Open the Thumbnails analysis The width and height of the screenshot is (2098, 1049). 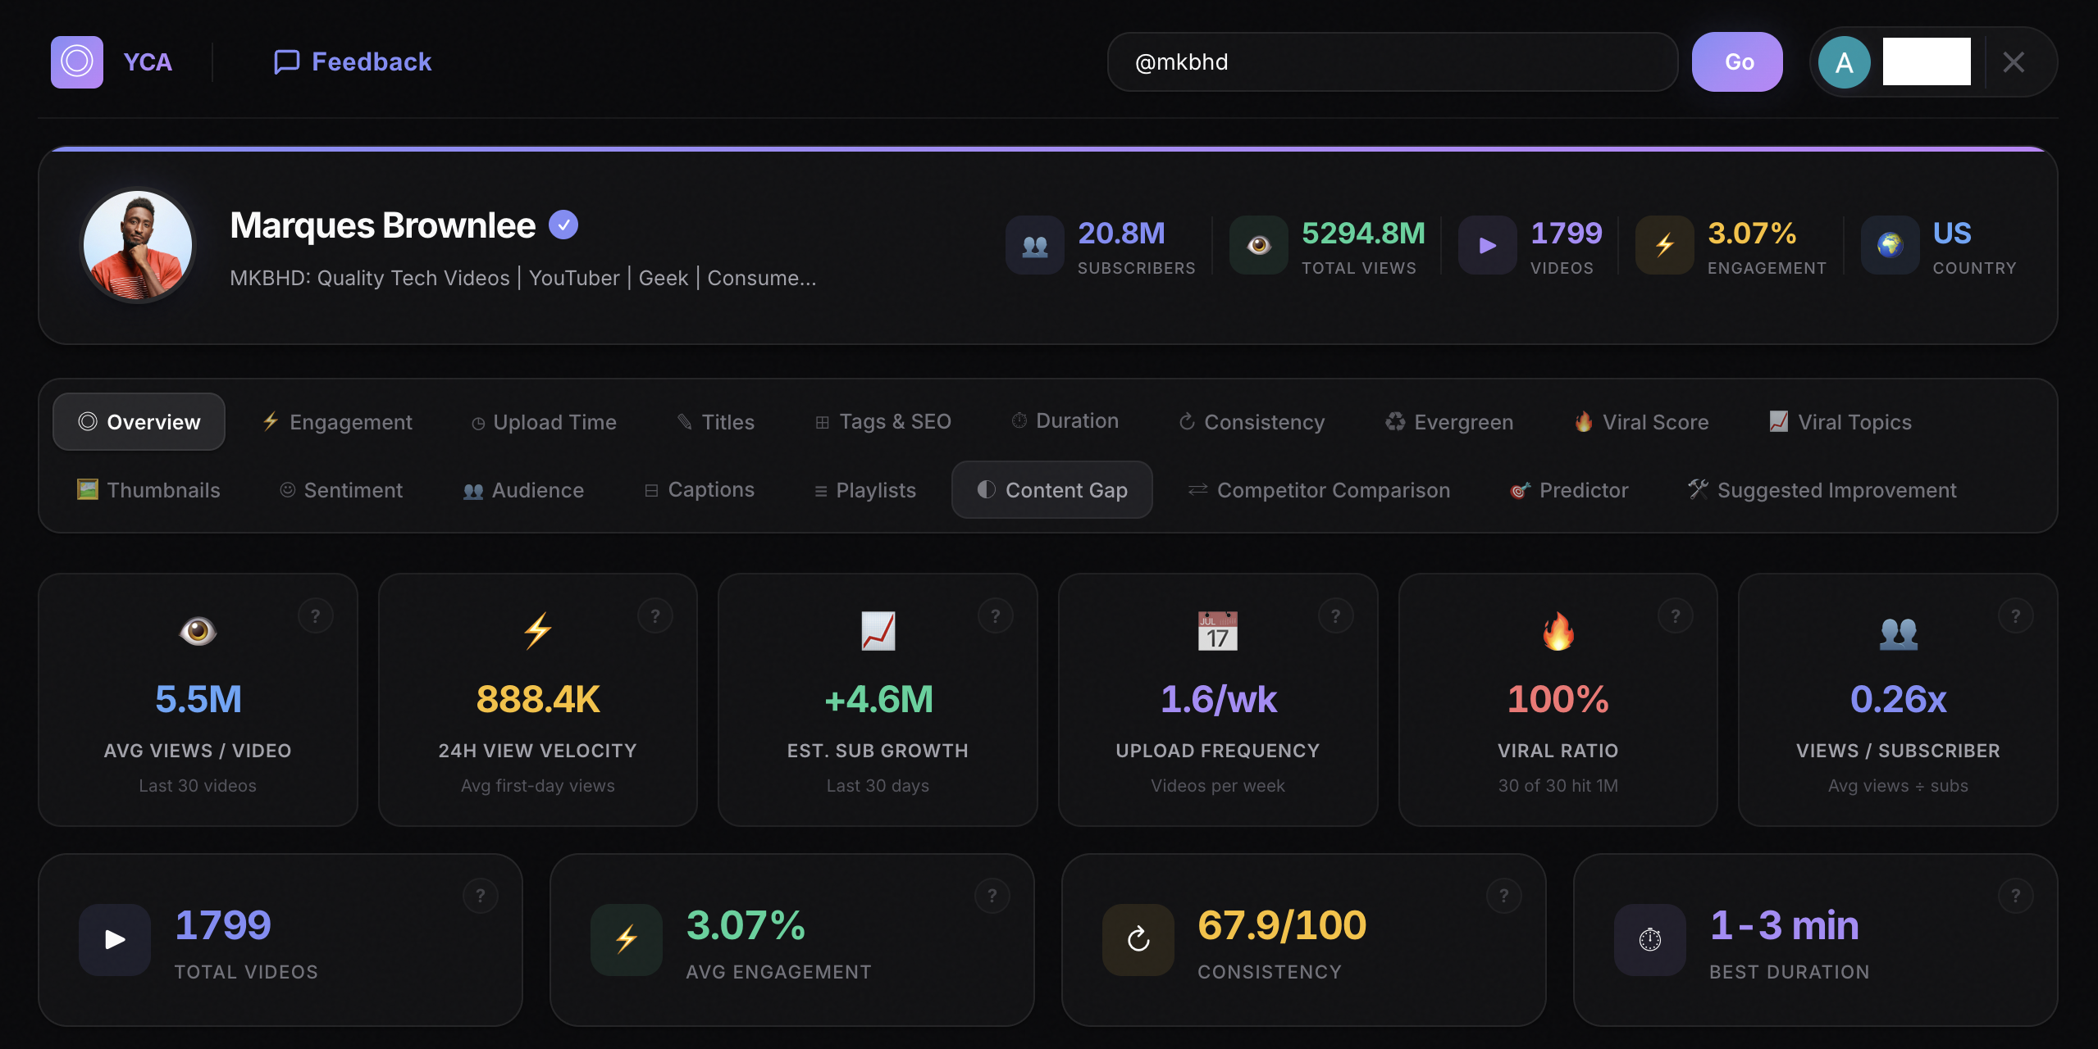coord(149,489)
